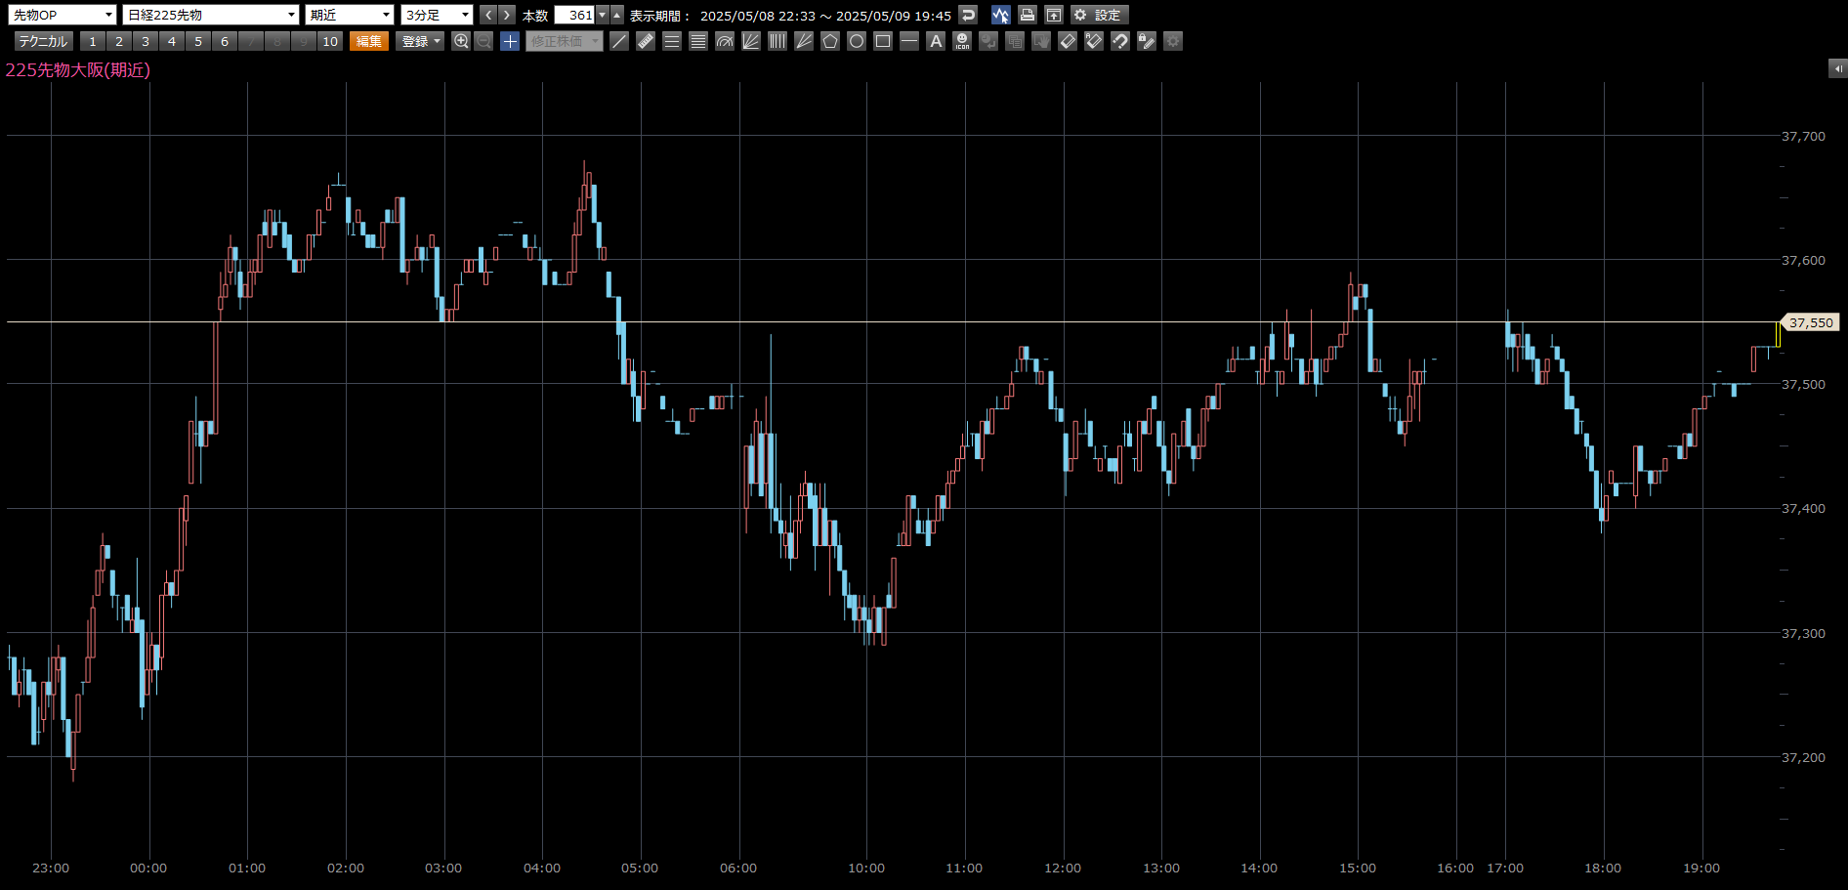The width and height of the screenshot is (1848, 890).
Task: Select the text annotation tool (A)
Action: point(936,41)
